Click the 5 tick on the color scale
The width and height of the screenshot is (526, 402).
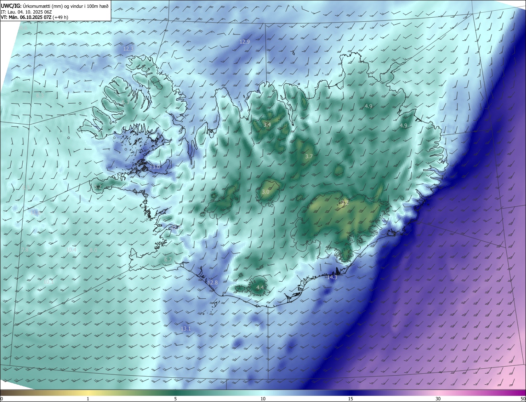pos(175,399)
